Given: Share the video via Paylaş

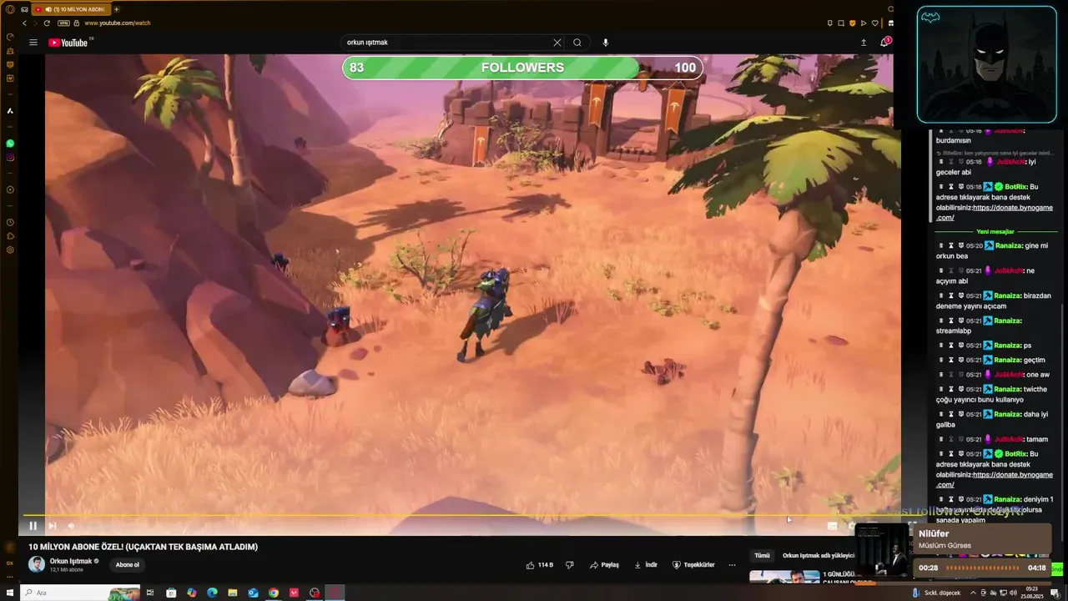Looking at the screenshot, I should pyautogui.click(x=604, y=565).
